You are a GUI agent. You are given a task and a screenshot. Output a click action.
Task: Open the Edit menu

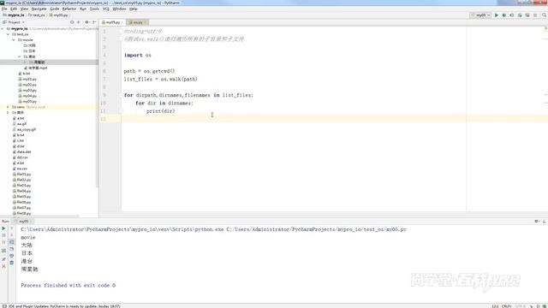pyautogui.click(x=14, y=9)
